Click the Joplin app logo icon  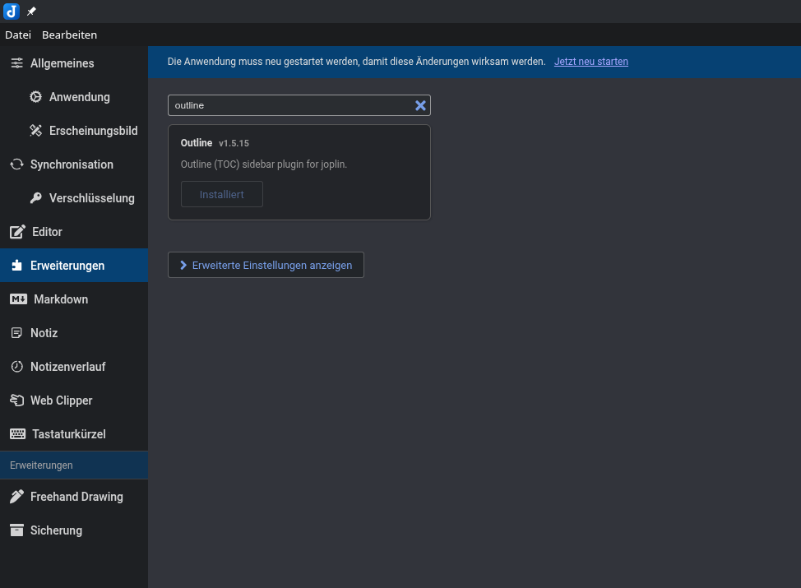pyautogui.click(x=12, y=11)
